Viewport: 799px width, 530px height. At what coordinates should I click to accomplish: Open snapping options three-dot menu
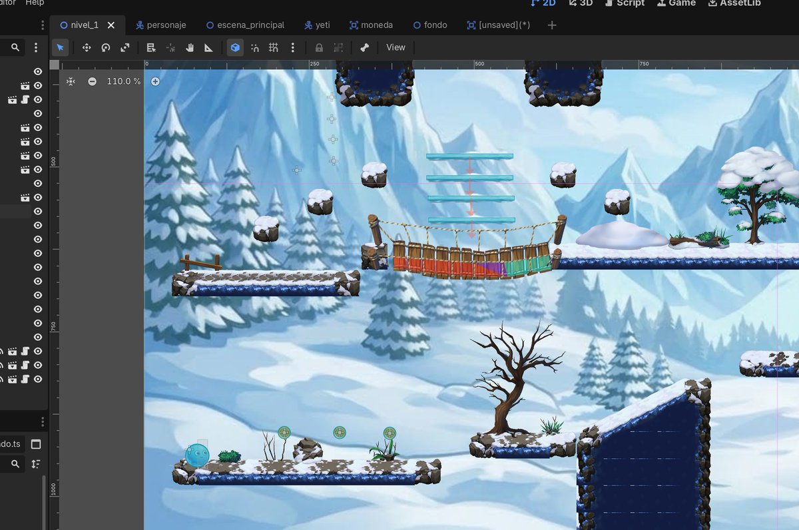pos(293,47)
